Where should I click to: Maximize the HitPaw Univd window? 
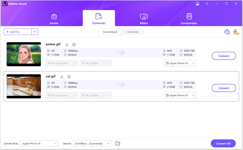[226, 3]
